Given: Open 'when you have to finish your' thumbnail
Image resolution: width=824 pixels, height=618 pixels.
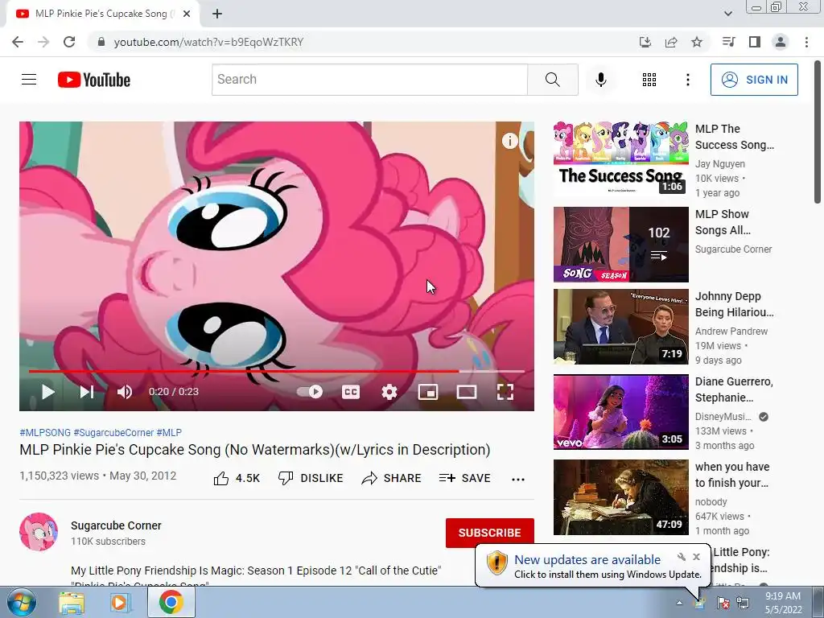Looking at the screenshot, I should (x=620, y=497).
